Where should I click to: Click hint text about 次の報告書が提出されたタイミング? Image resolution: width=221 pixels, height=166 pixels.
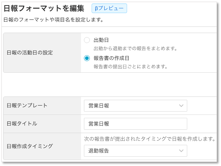pos(150,139)
